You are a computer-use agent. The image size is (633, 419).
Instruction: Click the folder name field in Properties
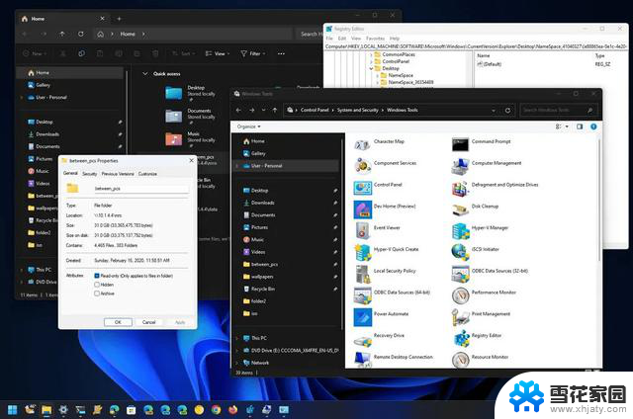coord(140,189)
